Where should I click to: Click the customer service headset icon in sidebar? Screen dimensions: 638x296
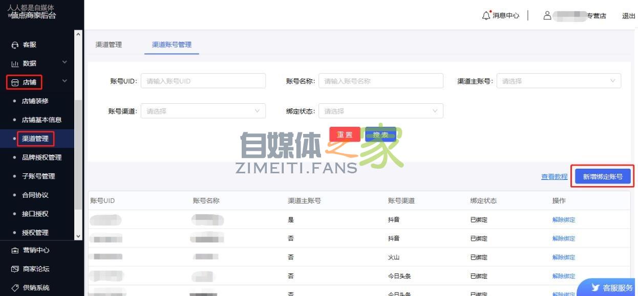(15, 45)
